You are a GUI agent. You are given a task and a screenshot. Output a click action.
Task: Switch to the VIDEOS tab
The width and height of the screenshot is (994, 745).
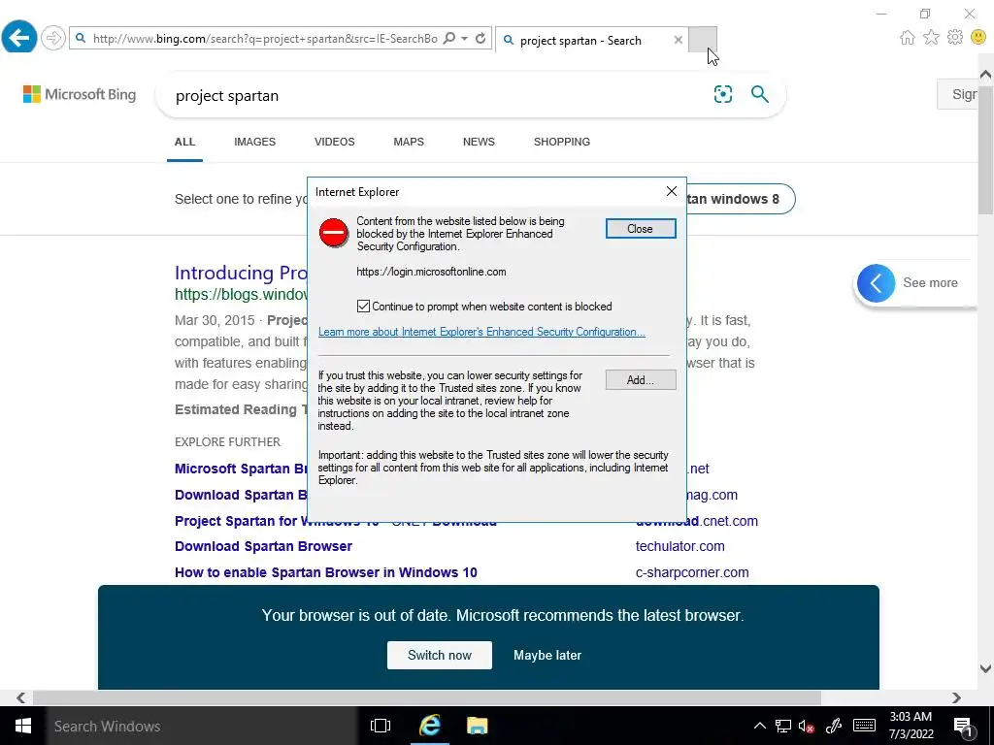click(x=335, y=142)
